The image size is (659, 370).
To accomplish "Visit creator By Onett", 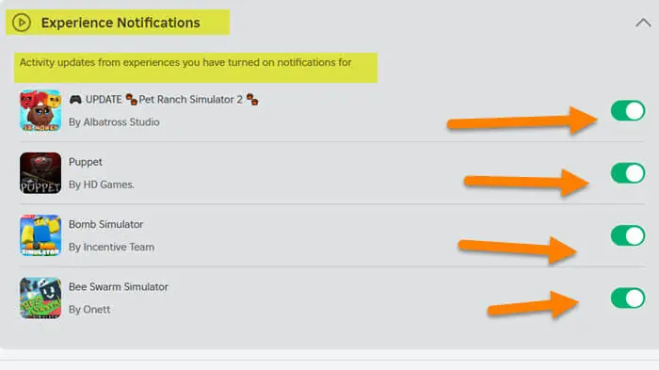I will click(x=89, y=310).
